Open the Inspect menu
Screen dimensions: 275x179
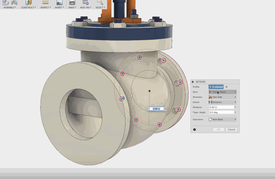45,7
